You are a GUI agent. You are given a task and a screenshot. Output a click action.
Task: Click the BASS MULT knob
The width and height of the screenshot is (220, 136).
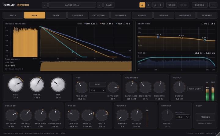40,115
